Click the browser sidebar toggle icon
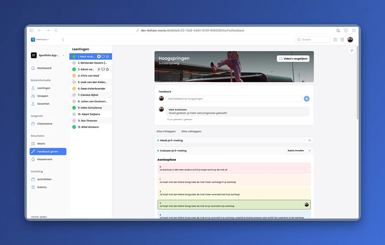 pyautogui.click(x=32, y=31)
